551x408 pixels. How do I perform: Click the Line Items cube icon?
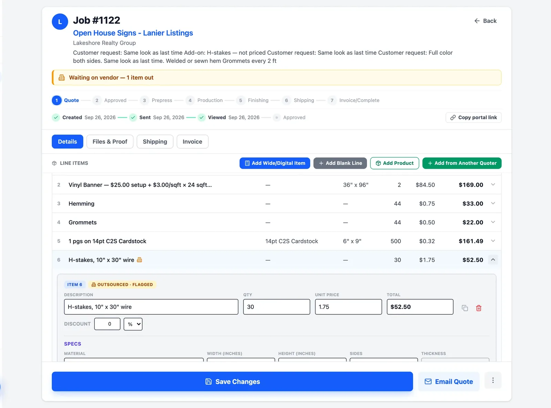[54, 163]
